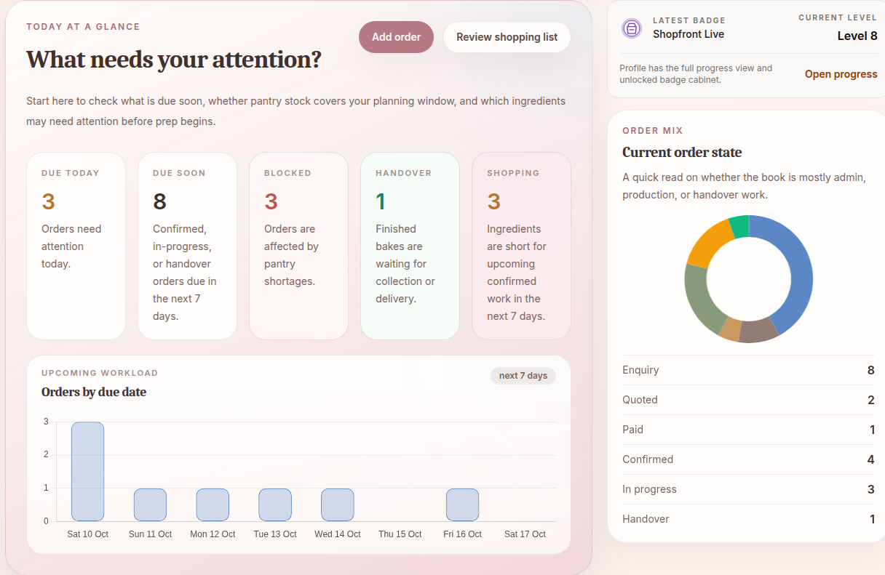
Task: Open the Handover card
Action: (x=410, y=246)
